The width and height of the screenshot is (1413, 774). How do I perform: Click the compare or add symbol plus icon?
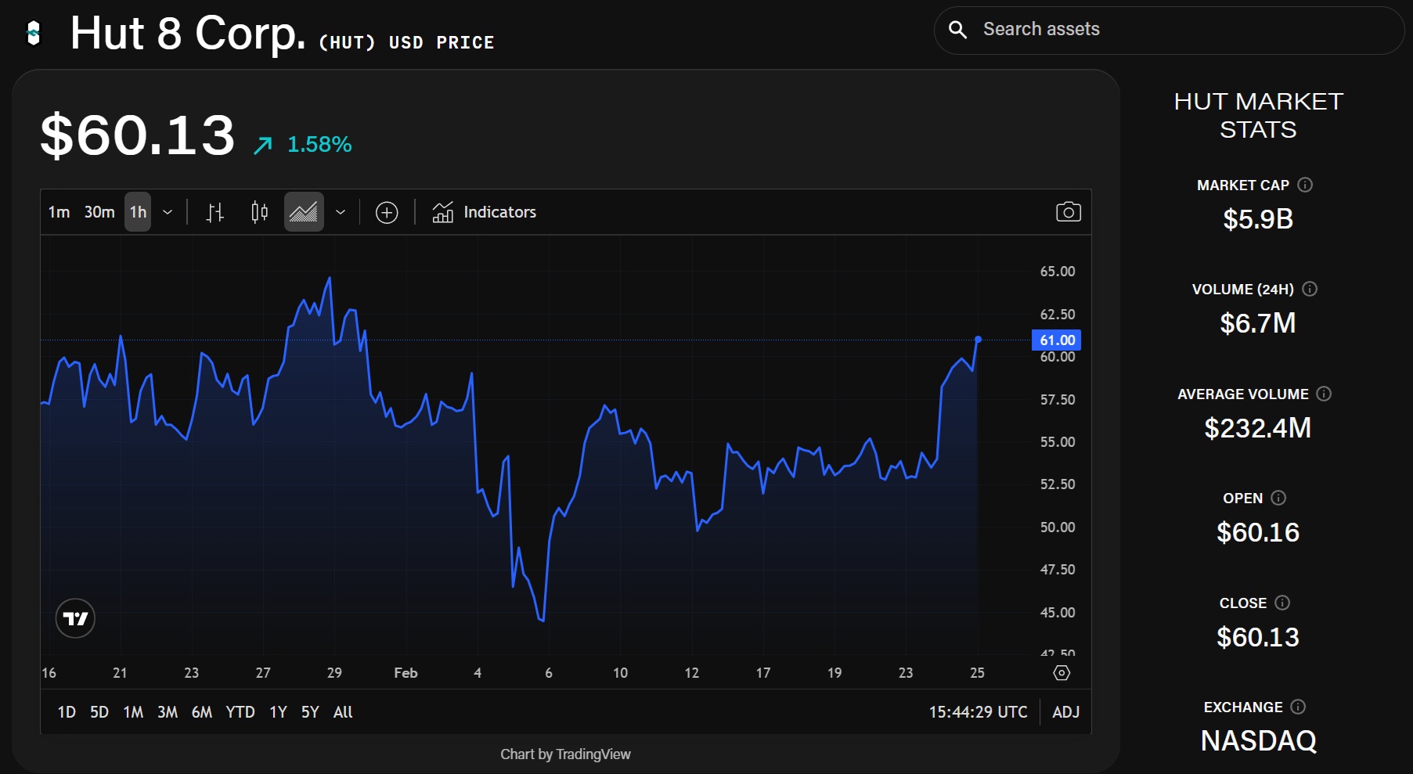click(x=387, y=212)
